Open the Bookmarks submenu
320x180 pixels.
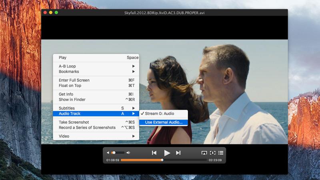96,72
